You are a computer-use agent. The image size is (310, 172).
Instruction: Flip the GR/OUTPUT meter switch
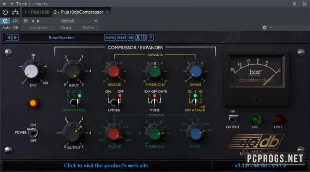tap(233, 119)
